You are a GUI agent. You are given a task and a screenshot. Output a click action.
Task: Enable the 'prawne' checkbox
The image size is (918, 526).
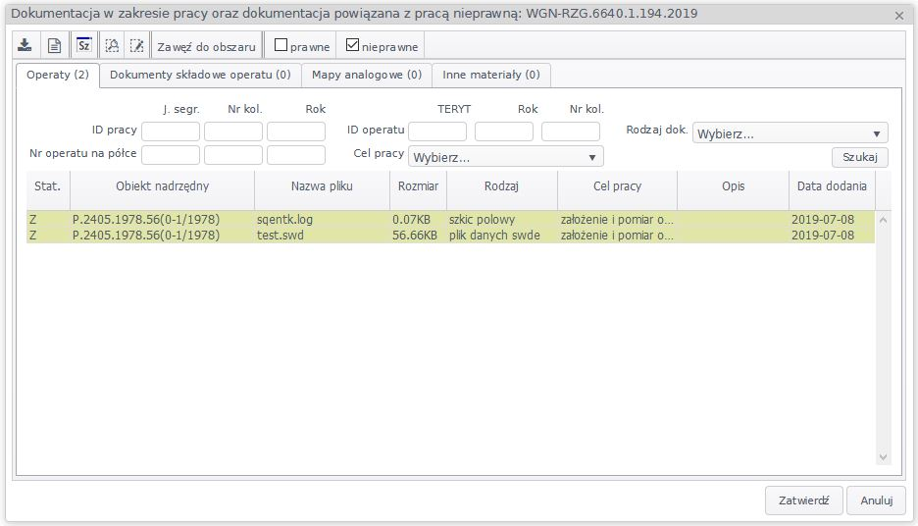pos(281,45)
